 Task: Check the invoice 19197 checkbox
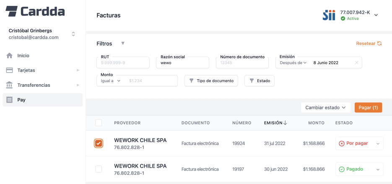pyautogui.click(x=99, y=169)
